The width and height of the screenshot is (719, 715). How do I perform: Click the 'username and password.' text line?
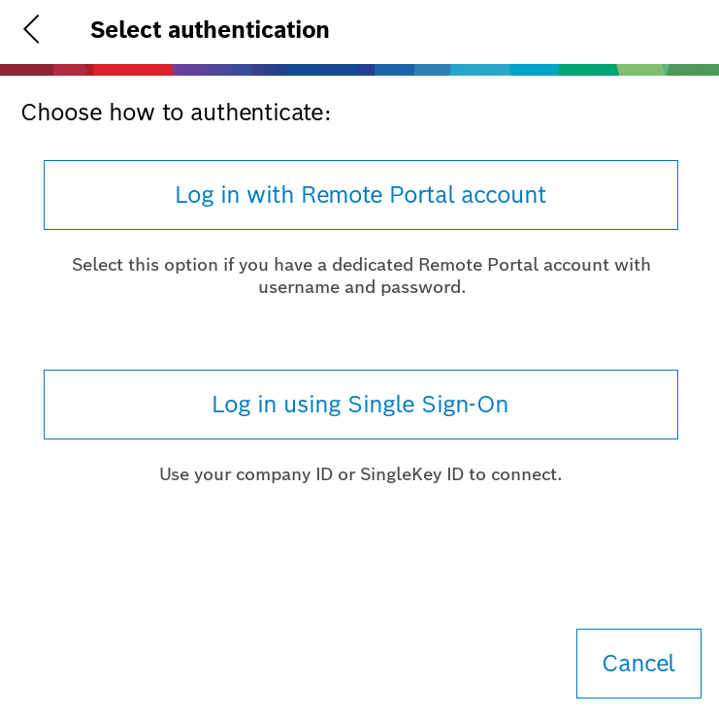pos(361,287)
